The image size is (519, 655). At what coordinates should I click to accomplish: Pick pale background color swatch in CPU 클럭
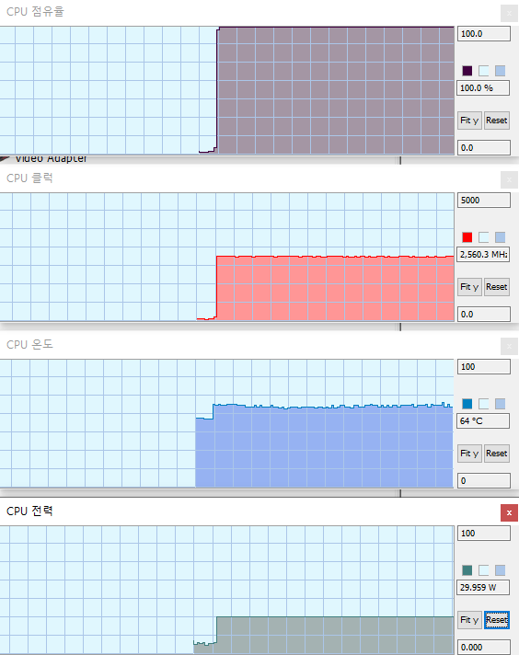[x=483, y=237]
